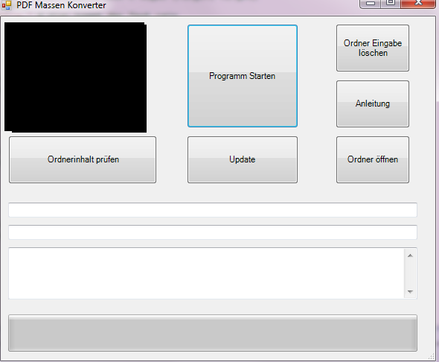Click the scrollbar down arrow in log box
Image resolution: width=439 pixels, height=362 pixels.
[411, 292]
